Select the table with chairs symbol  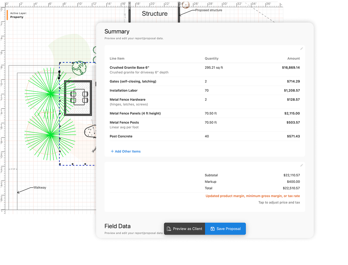[79, 97]
